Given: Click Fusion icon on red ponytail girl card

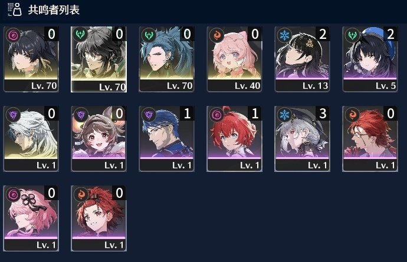Looking at the screenshot, I should point(81,194).
